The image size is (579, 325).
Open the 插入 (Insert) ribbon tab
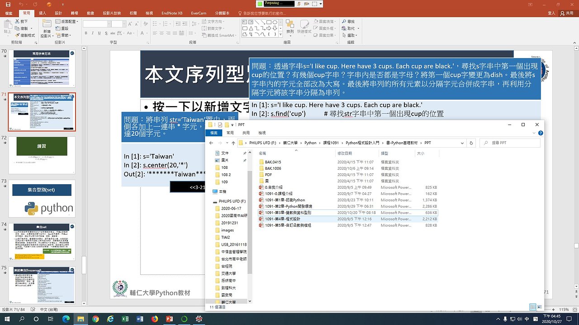(x=43, y=14)
